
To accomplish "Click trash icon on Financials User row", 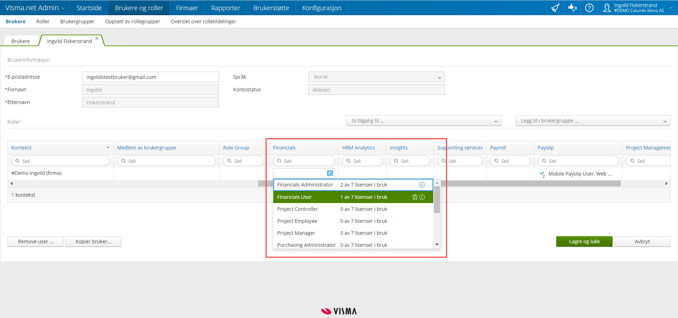I will pyautogui.click(x=415, y=197).
